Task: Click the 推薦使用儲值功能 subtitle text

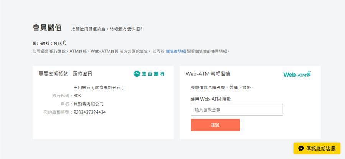Action: 107,29
